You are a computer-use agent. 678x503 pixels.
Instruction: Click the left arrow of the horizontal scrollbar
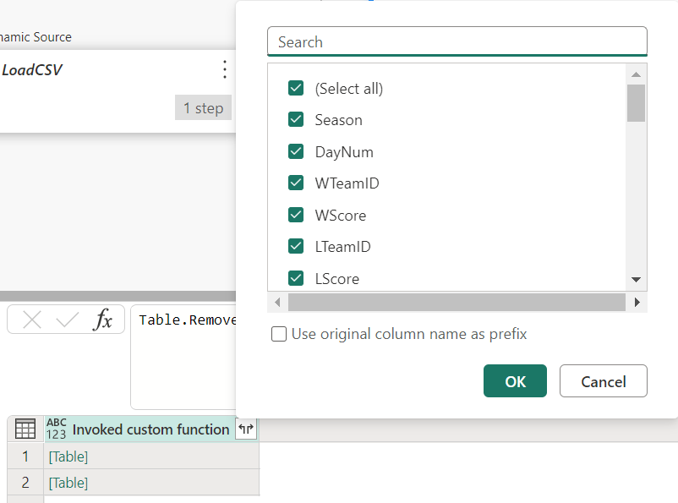(277, 301)
